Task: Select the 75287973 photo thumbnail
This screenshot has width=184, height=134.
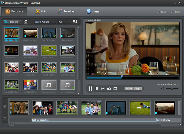Action: (30, 68)
